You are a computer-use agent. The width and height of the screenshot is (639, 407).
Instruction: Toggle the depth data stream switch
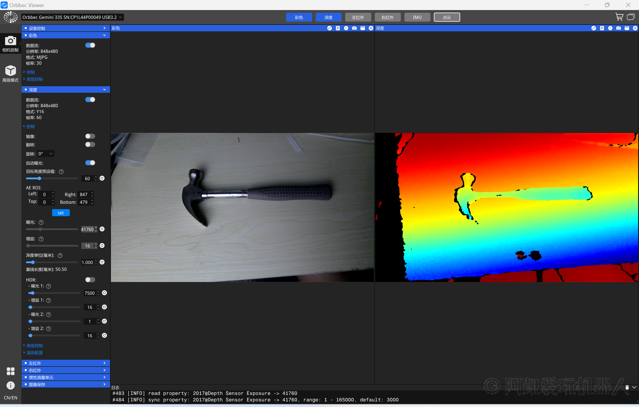click(x=90, y=100)
